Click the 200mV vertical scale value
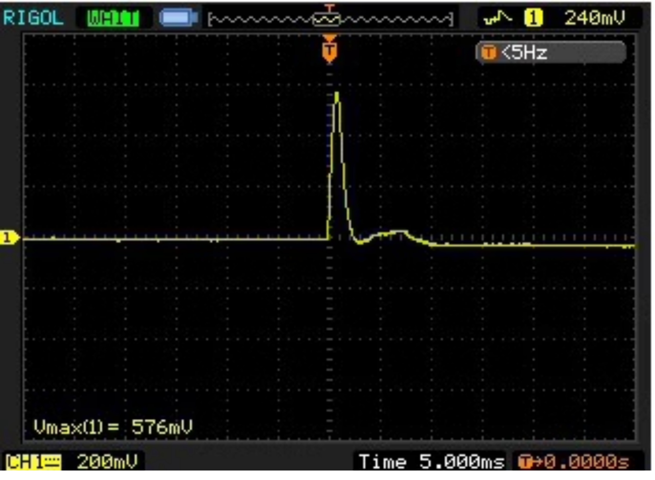Image resolution: width=655 pixels, height=480 pixels. pyautogui.click(x=107, y=461)
